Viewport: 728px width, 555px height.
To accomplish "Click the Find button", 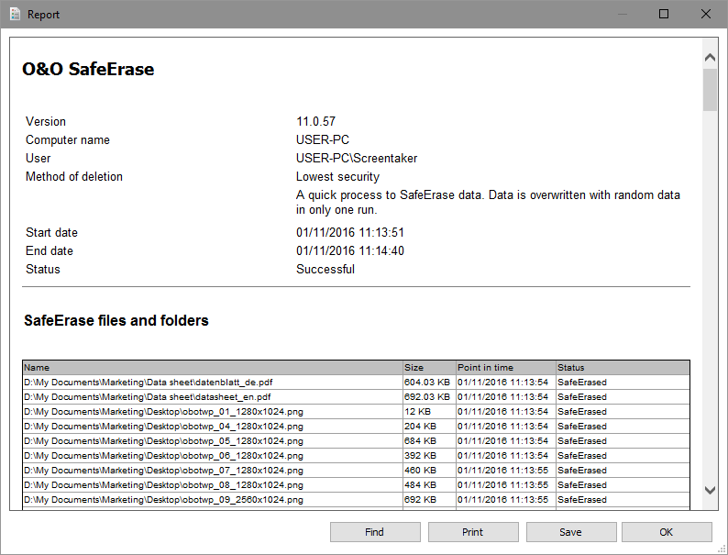I will click(x=375, y=532).
